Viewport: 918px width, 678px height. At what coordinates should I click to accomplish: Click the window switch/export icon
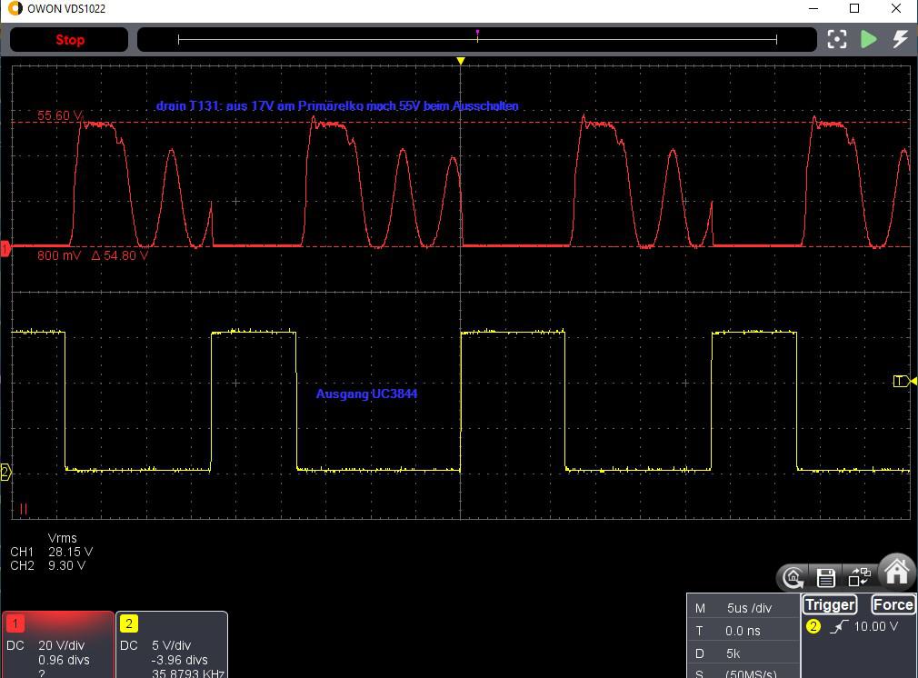click(859, 577)
